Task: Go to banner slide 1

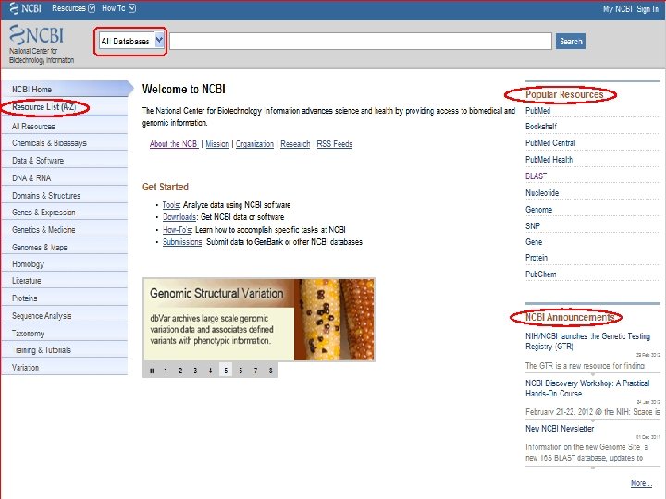Action: [x=166, y=371]
